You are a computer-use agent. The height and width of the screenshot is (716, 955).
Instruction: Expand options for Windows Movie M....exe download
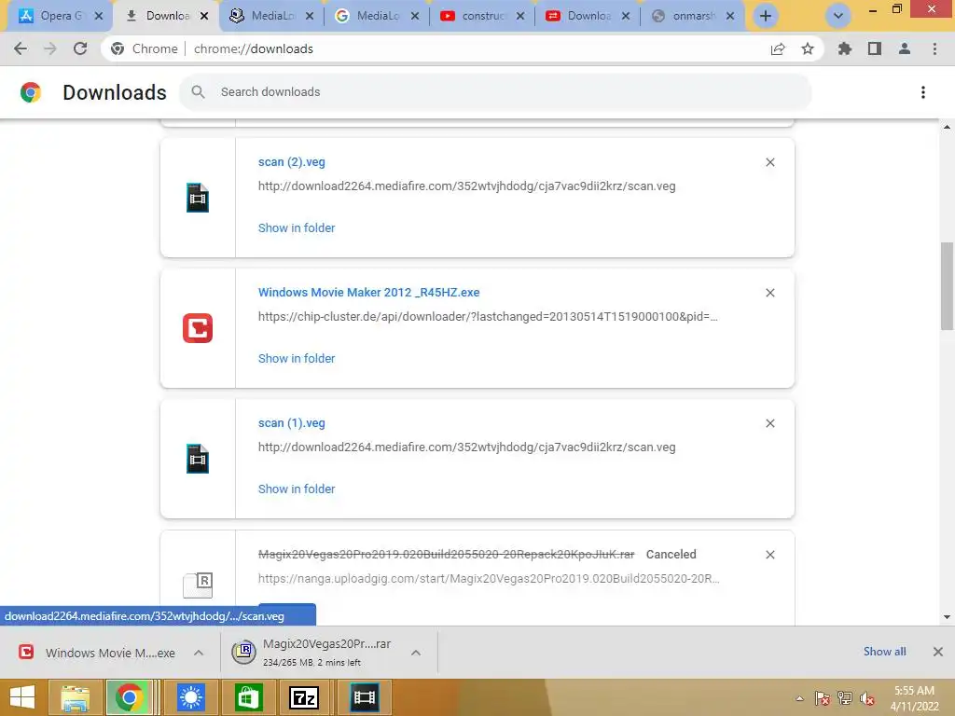coord(199,653)
